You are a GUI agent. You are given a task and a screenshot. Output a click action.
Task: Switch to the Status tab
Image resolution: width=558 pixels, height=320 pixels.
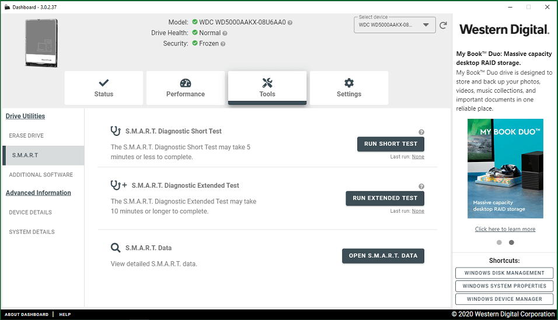(x=103, y=88)
